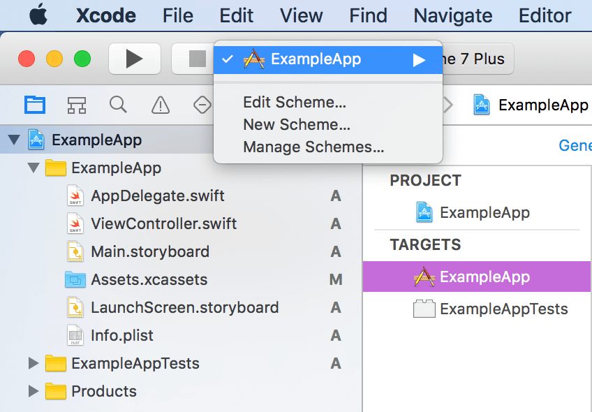Run the app with the Play button
This screenshot has width=592, height=412.
[135, 59]
